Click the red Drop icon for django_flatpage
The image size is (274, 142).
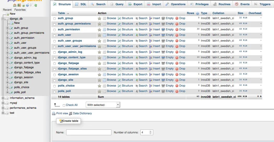(177, 63)
